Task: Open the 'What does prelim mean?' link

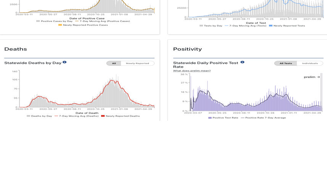Action: [192, 71]
